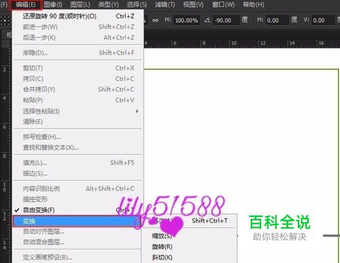Open the 选择(S) menu
Viewport: 340px width, 263px height.
pos(137,5)
